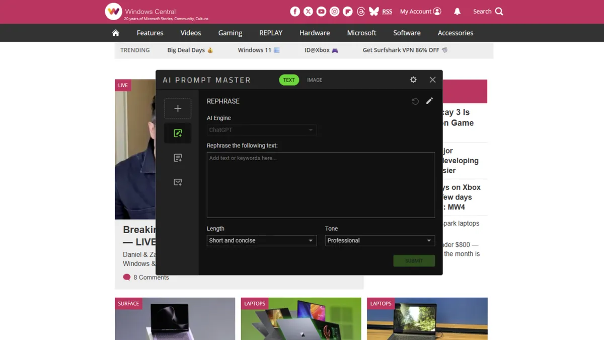Open the Accessories menu item
This screenshot has height=340, width=604.
point(456,33)
